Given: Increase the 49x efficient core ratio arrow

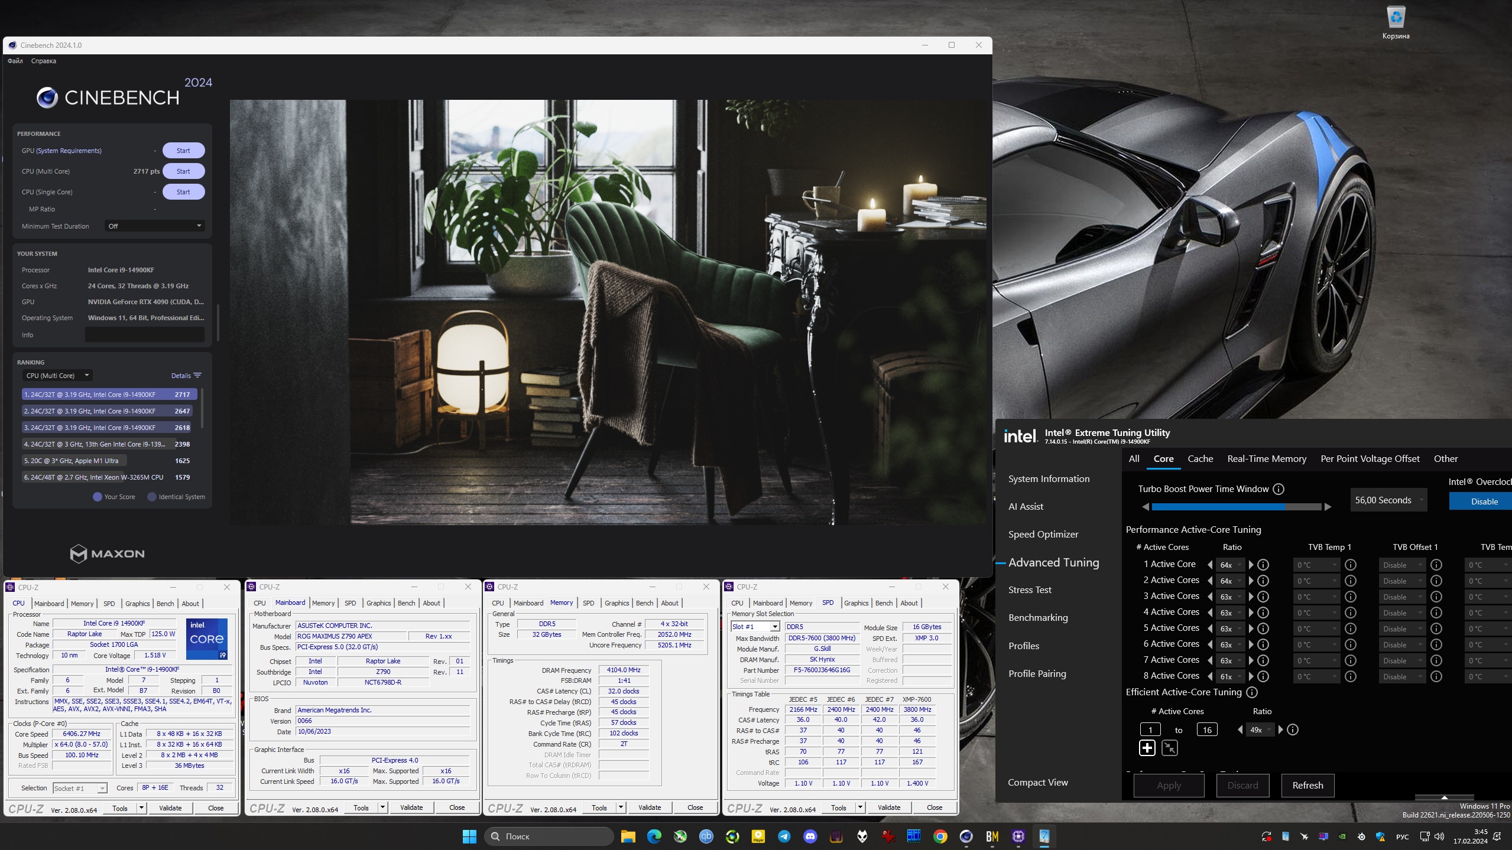Looking at the screenshot, I should tap(1280, 730).
